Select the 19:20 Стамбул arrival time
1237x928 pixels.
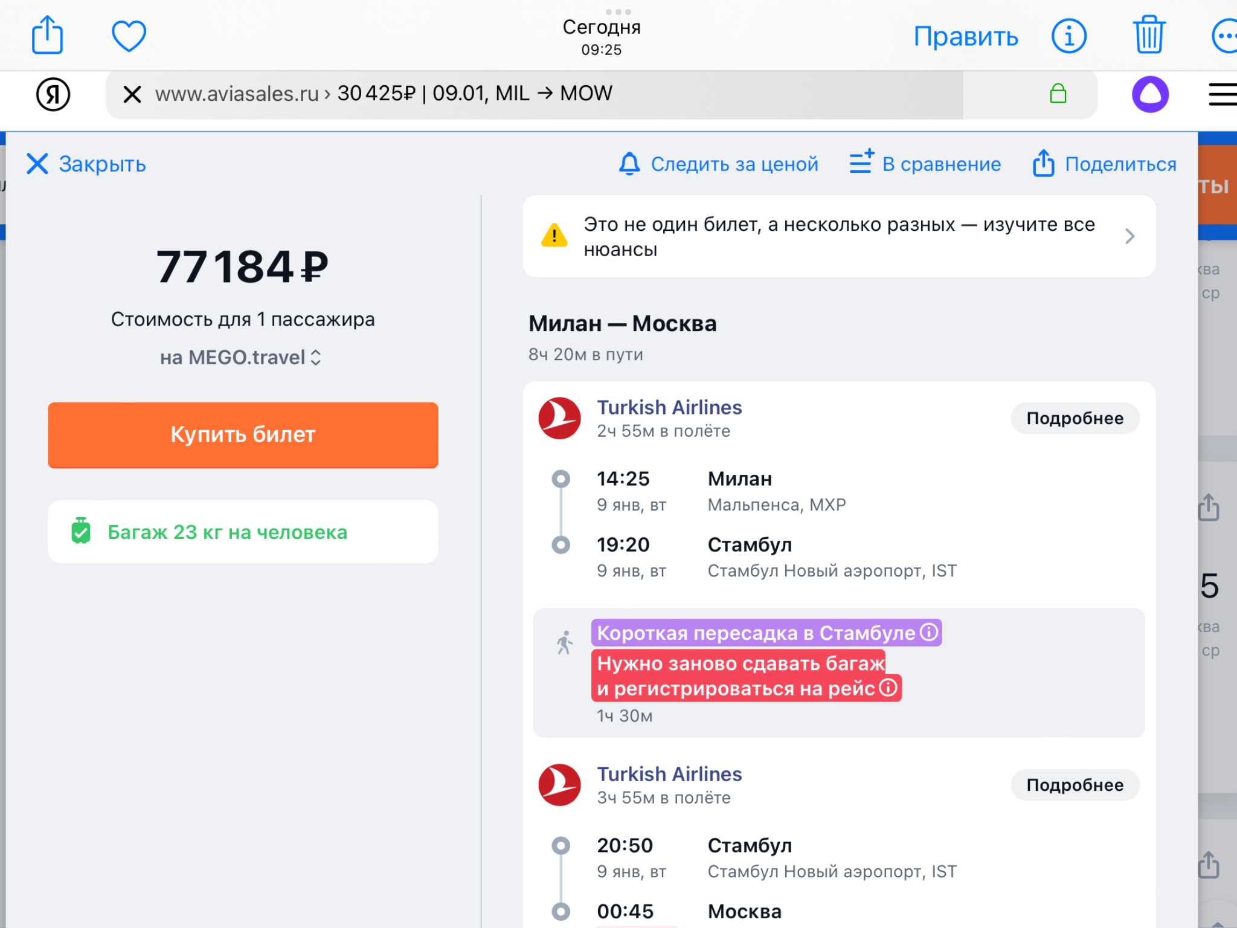click(623, 544)
